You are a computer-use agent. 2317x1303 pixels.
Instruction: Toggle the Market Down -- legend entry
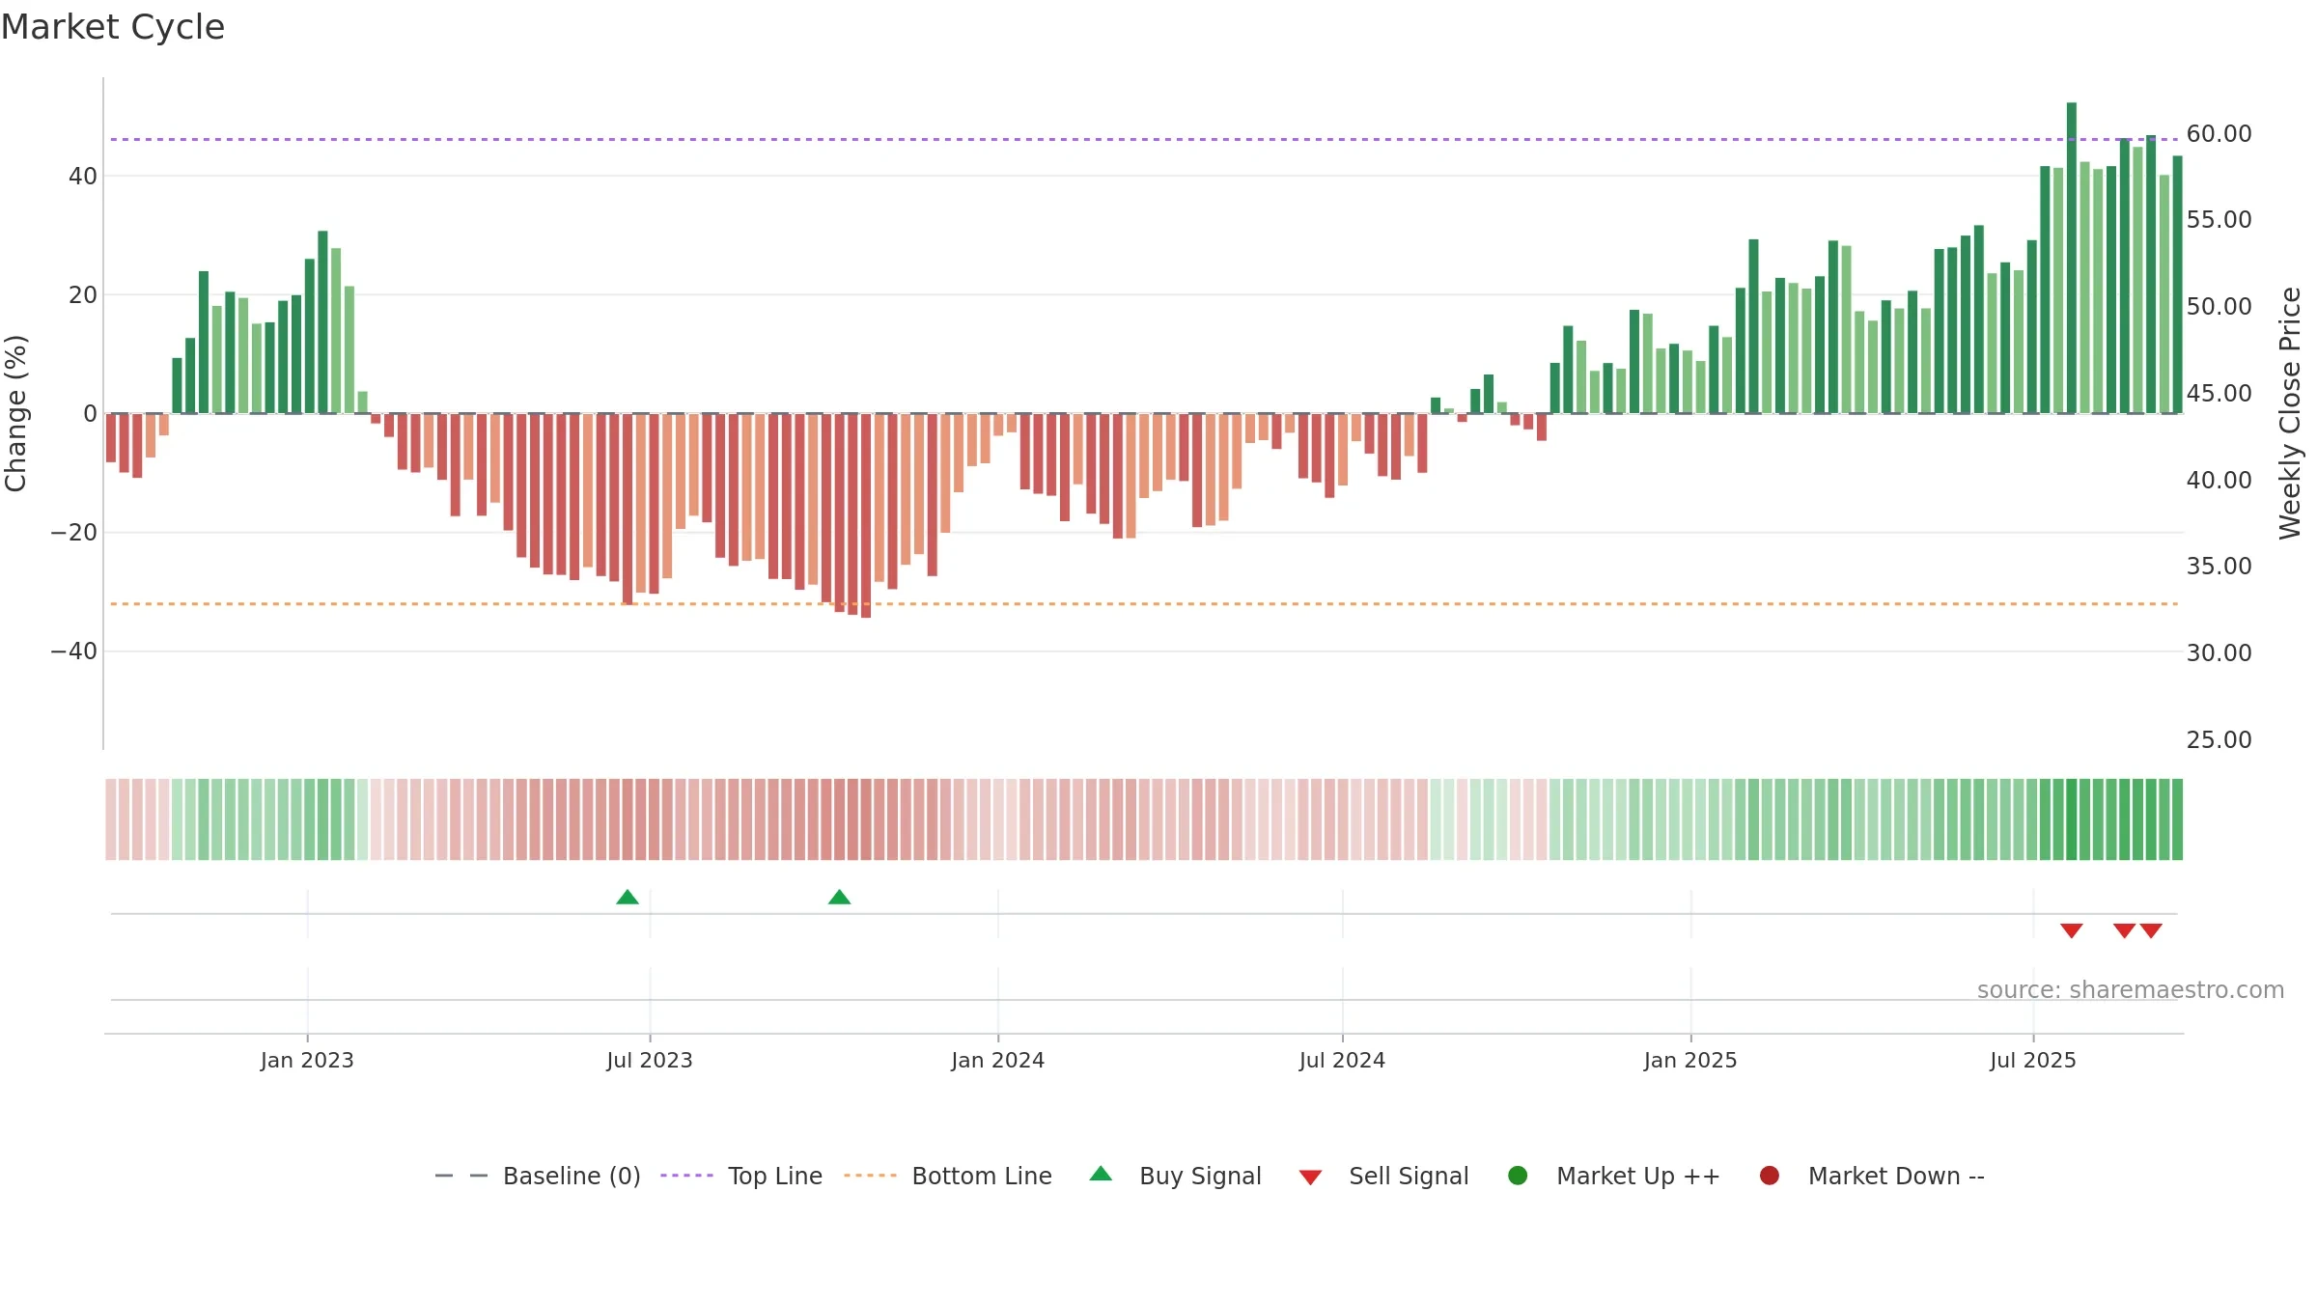coord(1871,1176)
